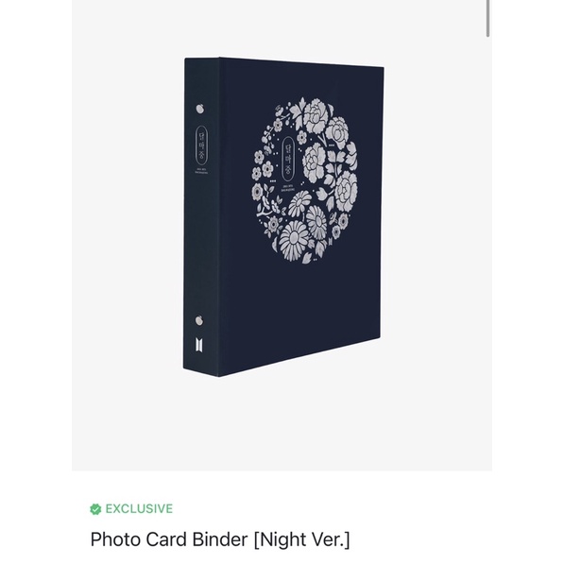This screenshot has width=564, height=564.
Task: Click the BTS logo on binder spine
Action: (x=199, y=345)
